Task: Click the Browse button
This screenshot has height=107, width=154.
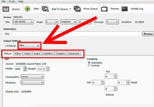Action: pyautogui.click(x=148, y=34)
